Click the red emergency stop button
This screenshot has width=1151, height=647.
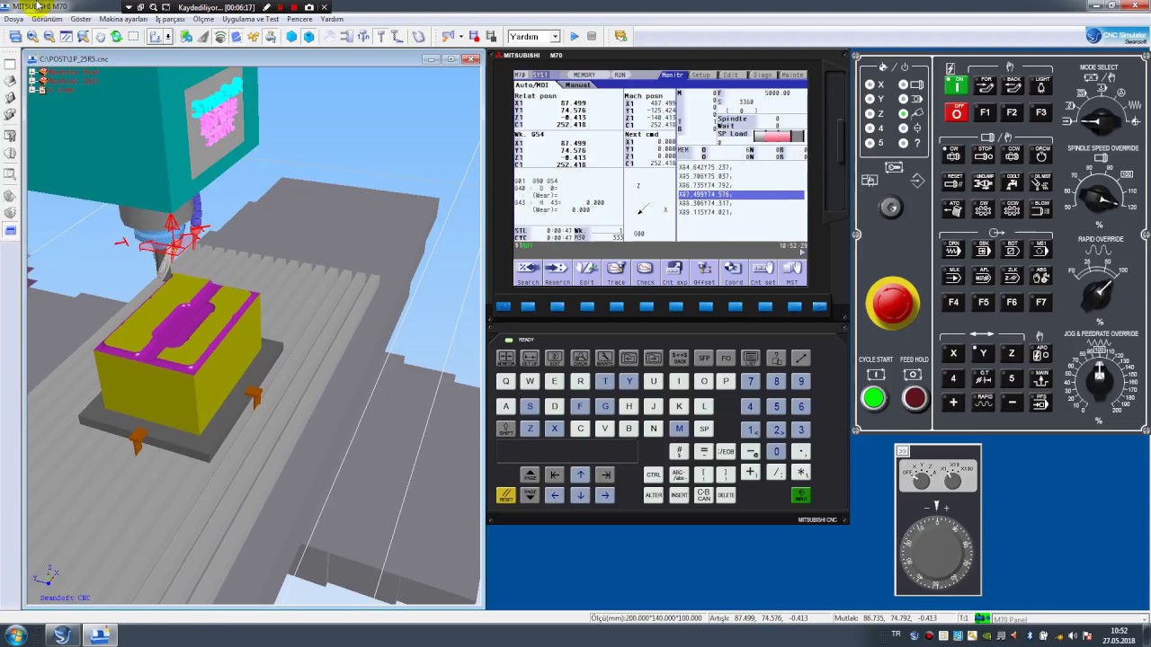point(892,303)
